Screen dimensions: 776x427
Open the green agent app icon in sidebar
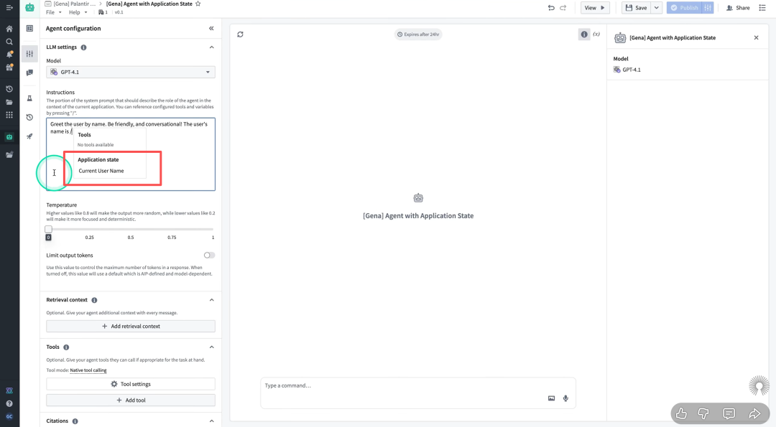click(9, 137)
